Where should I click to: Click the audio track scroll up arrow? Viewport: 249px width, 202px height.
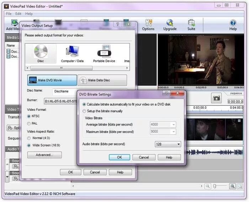point(7,164)
